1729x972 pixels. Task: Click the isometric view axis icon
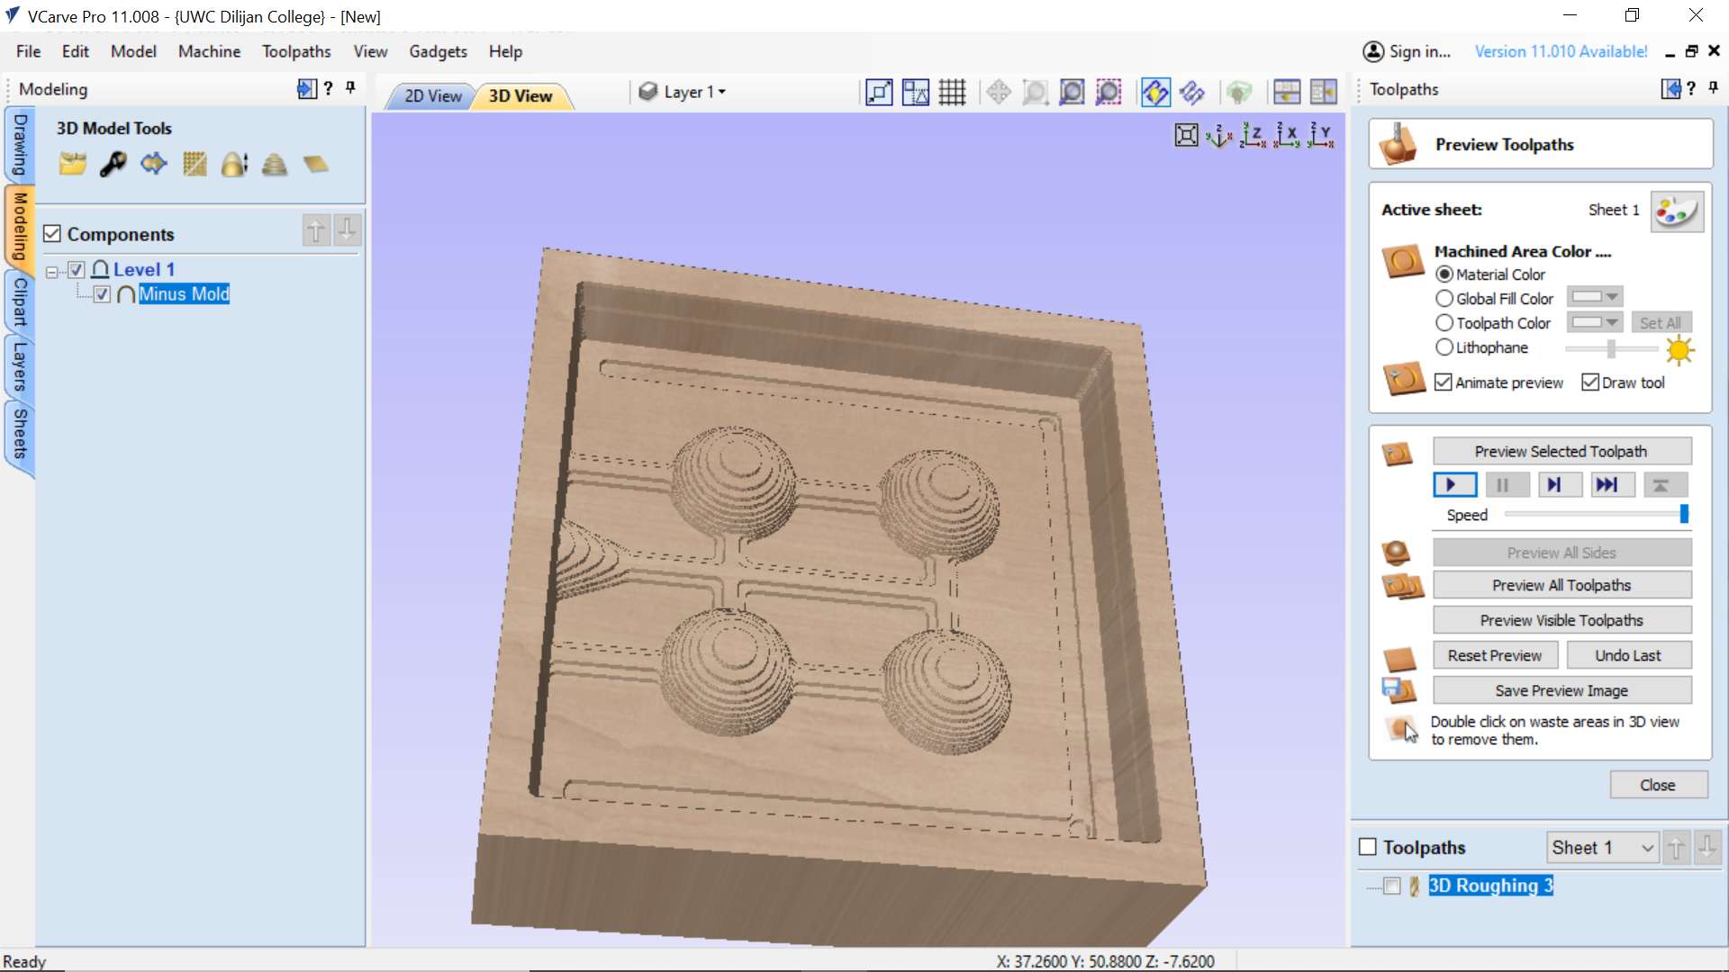pyautogui.click(x=1218, y=136)
